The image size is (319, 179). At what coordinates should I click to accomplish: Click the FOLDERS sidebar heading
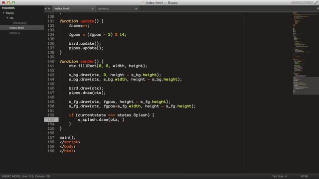point(8,8)
